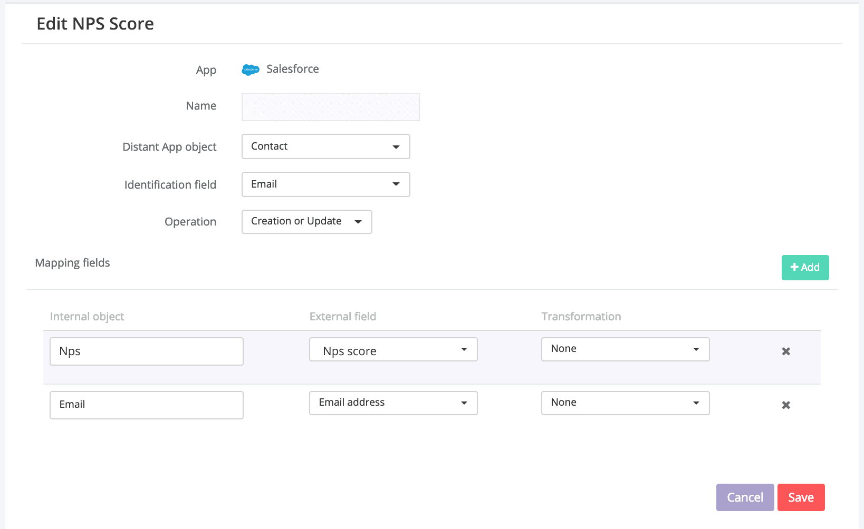Open the Operation Creation or Update dropdown
The height and width of the screenshot is (529, 864).
pyautogui.click(x=307, y=222)
